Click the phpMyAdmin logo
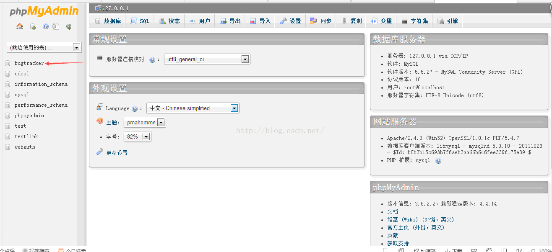 click(x=44, y=11)
